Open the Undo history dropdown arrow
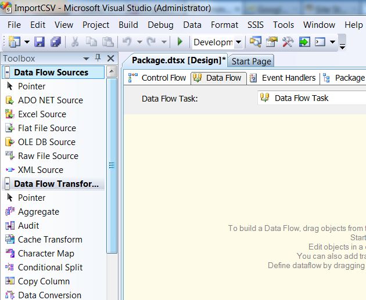Viewport: 366px width, 300px height. click(x=139, y=42)
